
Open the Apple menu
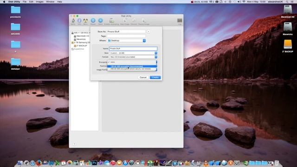pos(4,2)
